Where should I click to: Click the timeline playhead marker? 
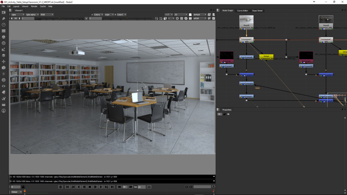pos(24,191)
